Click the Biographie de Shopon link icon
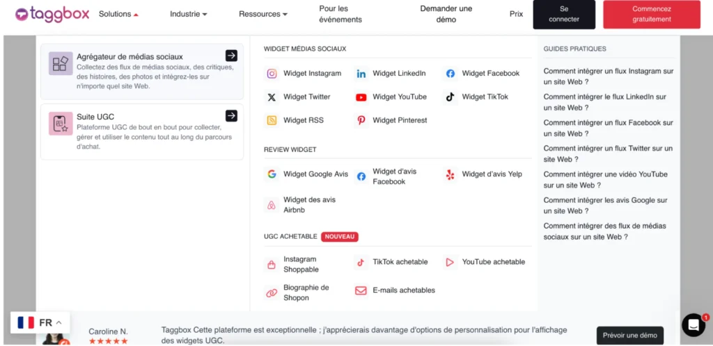713x346 pixels. (272, 293)
